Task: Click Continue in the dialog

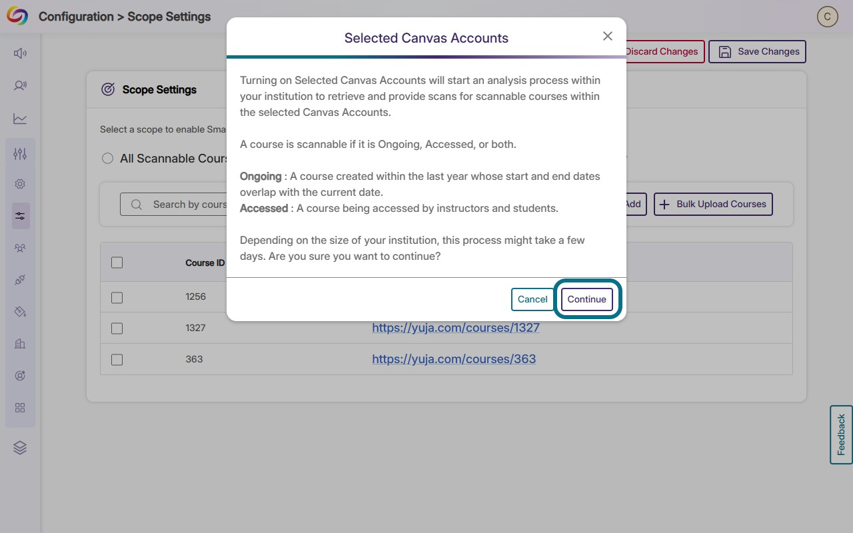Action: pyautogui.click(x=587, y=299)
